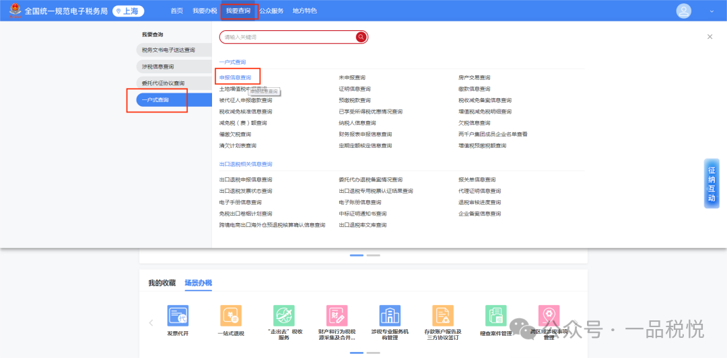727x358 pixels.
Task: Open the 纳税人信息查询 link
Action: click(357, 123)
